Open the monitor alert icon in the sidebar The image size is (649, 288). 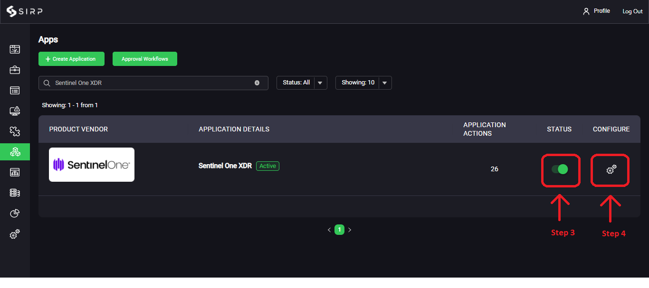[x=15, y=111]
